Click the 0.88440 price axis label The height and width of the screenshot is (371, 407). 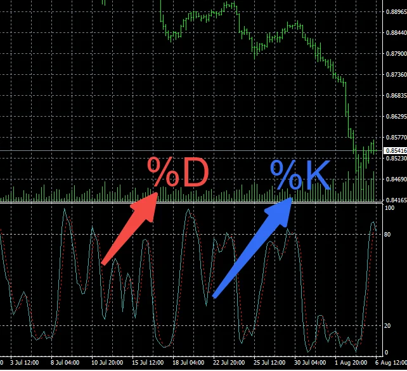click(396, 33)
